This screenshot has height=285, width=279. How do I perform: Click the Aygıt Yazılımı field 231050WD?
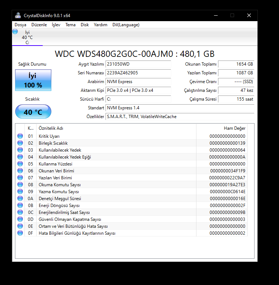[x=138, y=64]
